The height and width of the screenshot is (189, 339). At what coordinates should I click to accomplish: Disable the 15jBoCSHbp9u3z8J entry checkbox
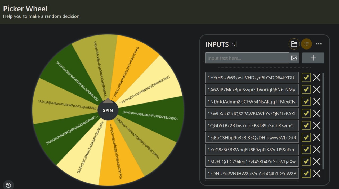306,137
